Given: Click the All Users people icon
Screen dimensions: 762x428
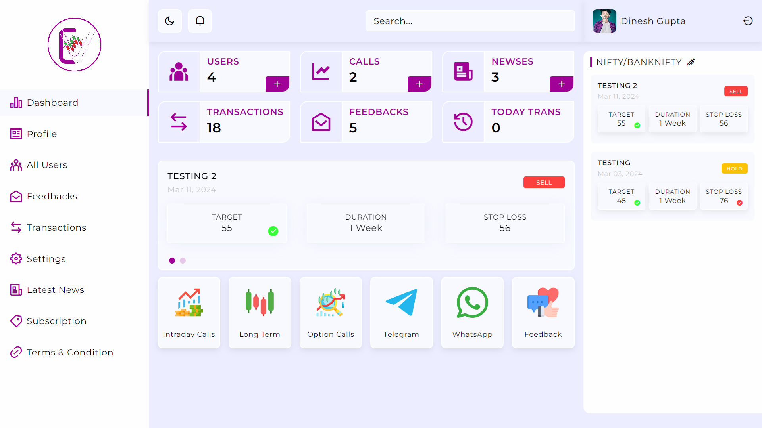Looking at the screenshot, I should pyautogui.click(x=16, y=165).
